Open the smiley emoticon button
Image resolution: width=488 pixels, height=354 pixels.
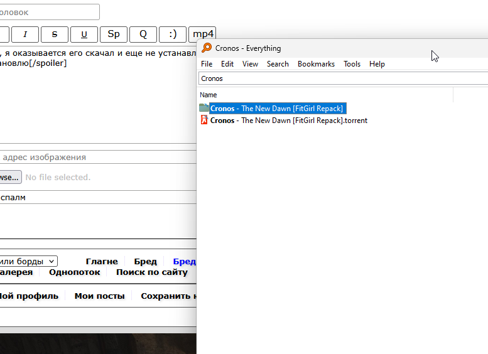click(173, 34)
